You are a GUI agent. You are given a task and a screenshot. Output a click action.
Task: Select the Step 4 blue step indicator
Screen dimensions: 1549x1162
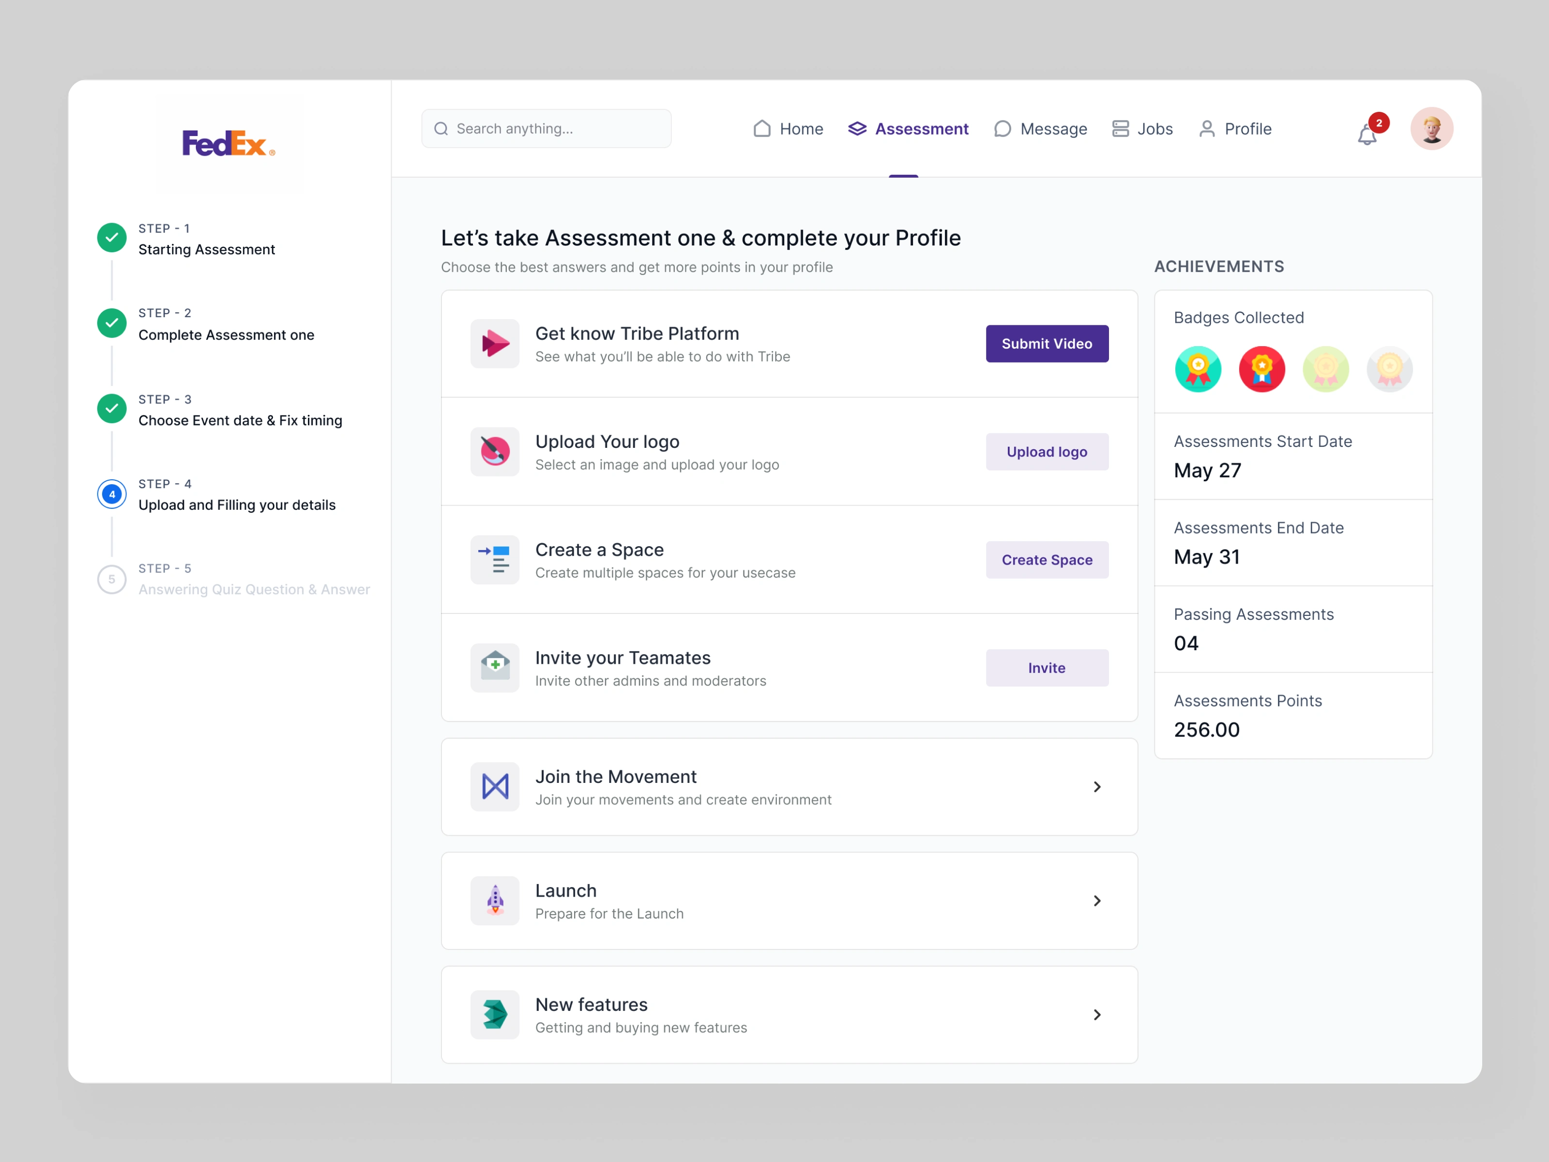tap(112, 494)
